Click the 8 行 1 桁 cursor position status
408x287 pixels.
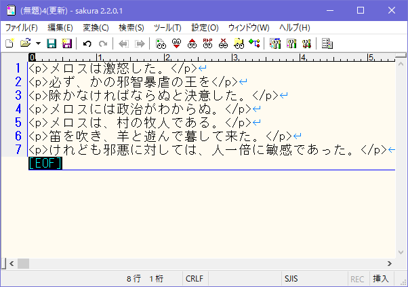(x=145, y=279)
